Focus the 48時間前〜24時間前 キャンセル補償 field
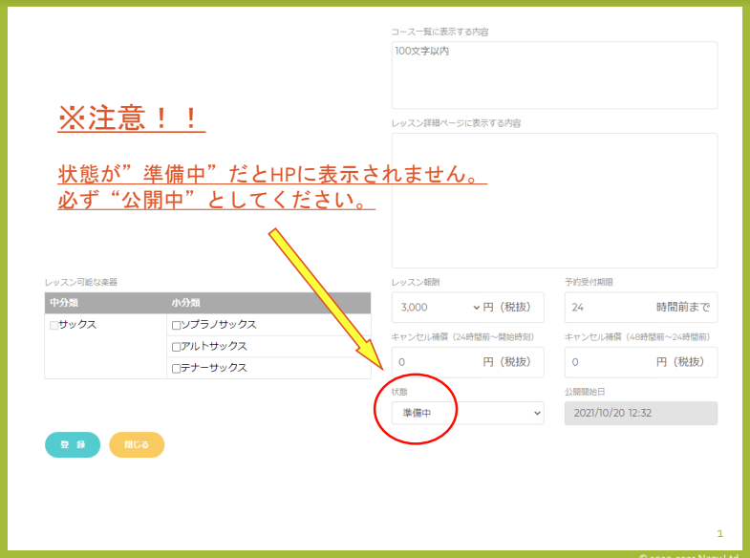 [608, 362]
